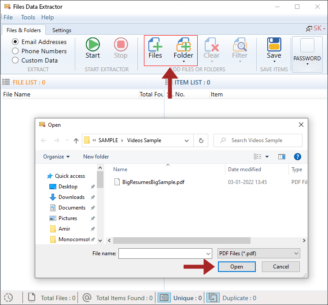Show the preview pane in dialog
This screenshot has width=328, height=305.
point(282,157)
